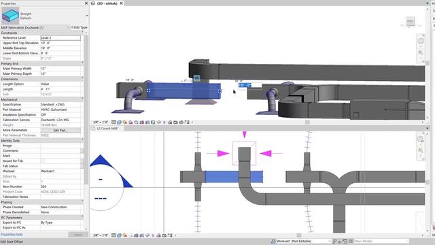Screen dimensions: 435x245
Task: Click the Length Option value field
Action: (x=60, y=84)
